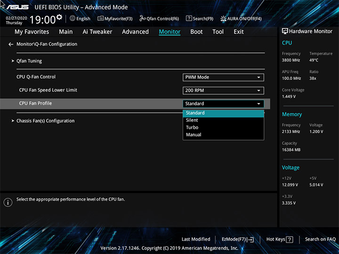The width and height of the screenshot is (339, 254).
Task: Click the APU Freq value 100.0 MHz
Action: coord(291,79)
